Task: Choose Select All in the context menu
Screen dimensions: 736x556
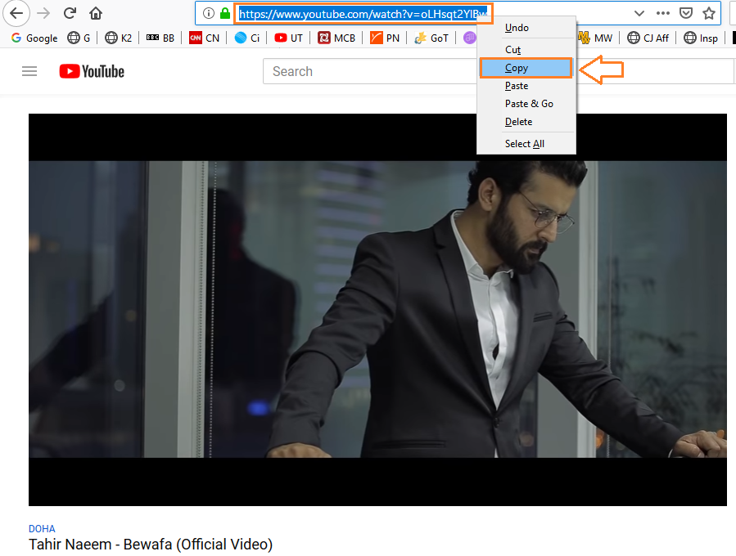Action: pos(526,143)
